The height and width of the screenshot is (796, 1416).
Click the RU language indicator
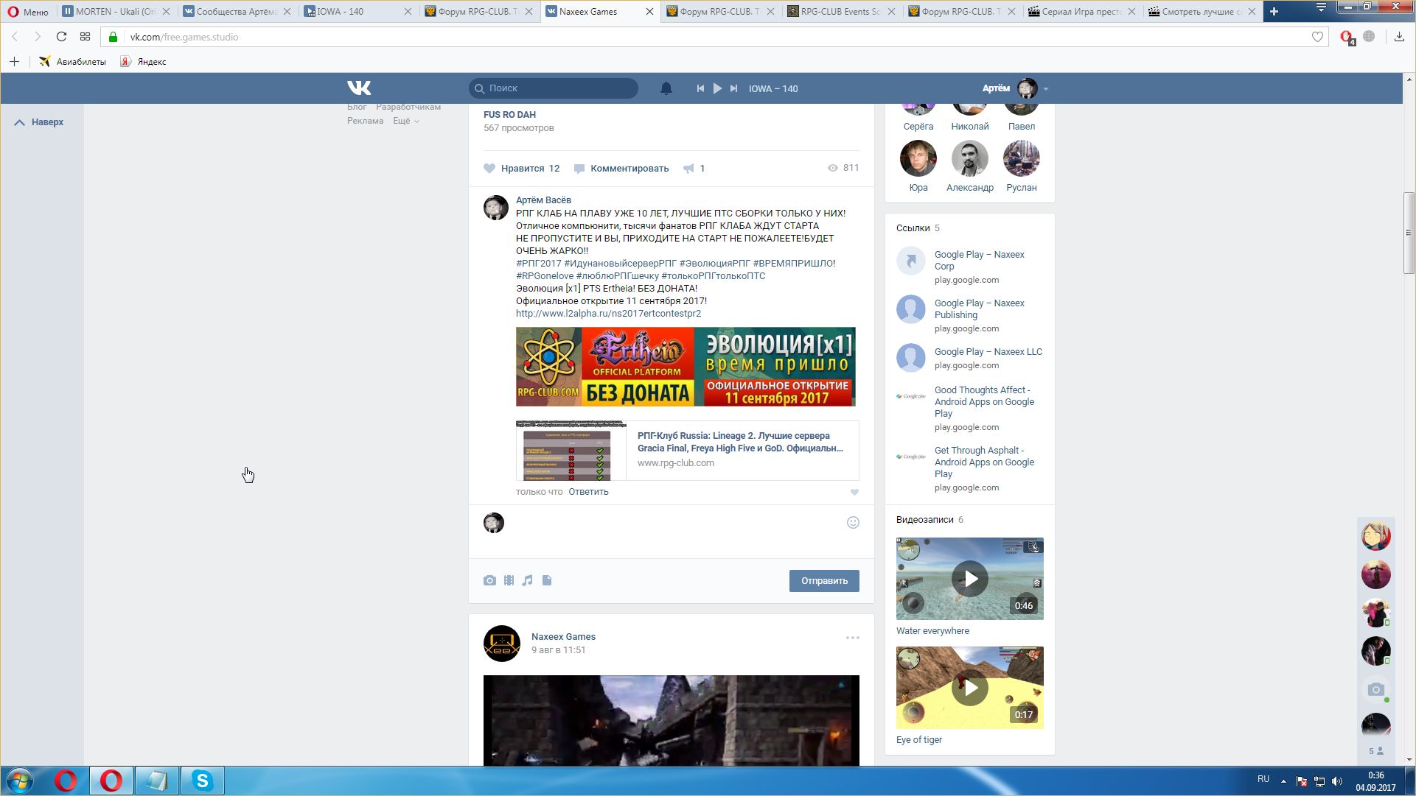(1263, 779)
